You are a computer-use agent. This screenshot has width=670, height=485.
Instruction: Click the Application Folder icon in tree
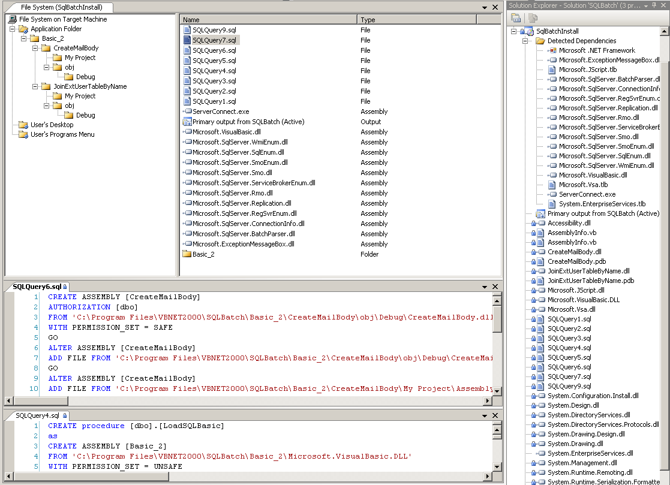[x=23, y=29]
